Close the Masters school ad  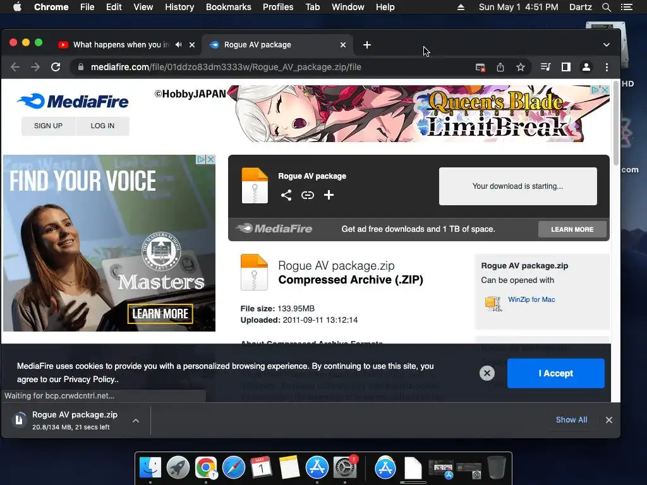tap(210, 159)
